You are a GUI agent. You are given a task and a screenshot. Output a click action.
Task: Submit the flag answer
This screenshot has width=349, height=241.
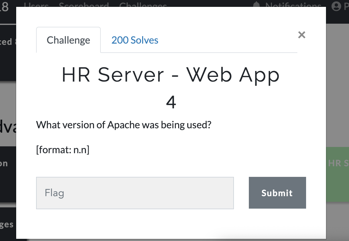277,193
